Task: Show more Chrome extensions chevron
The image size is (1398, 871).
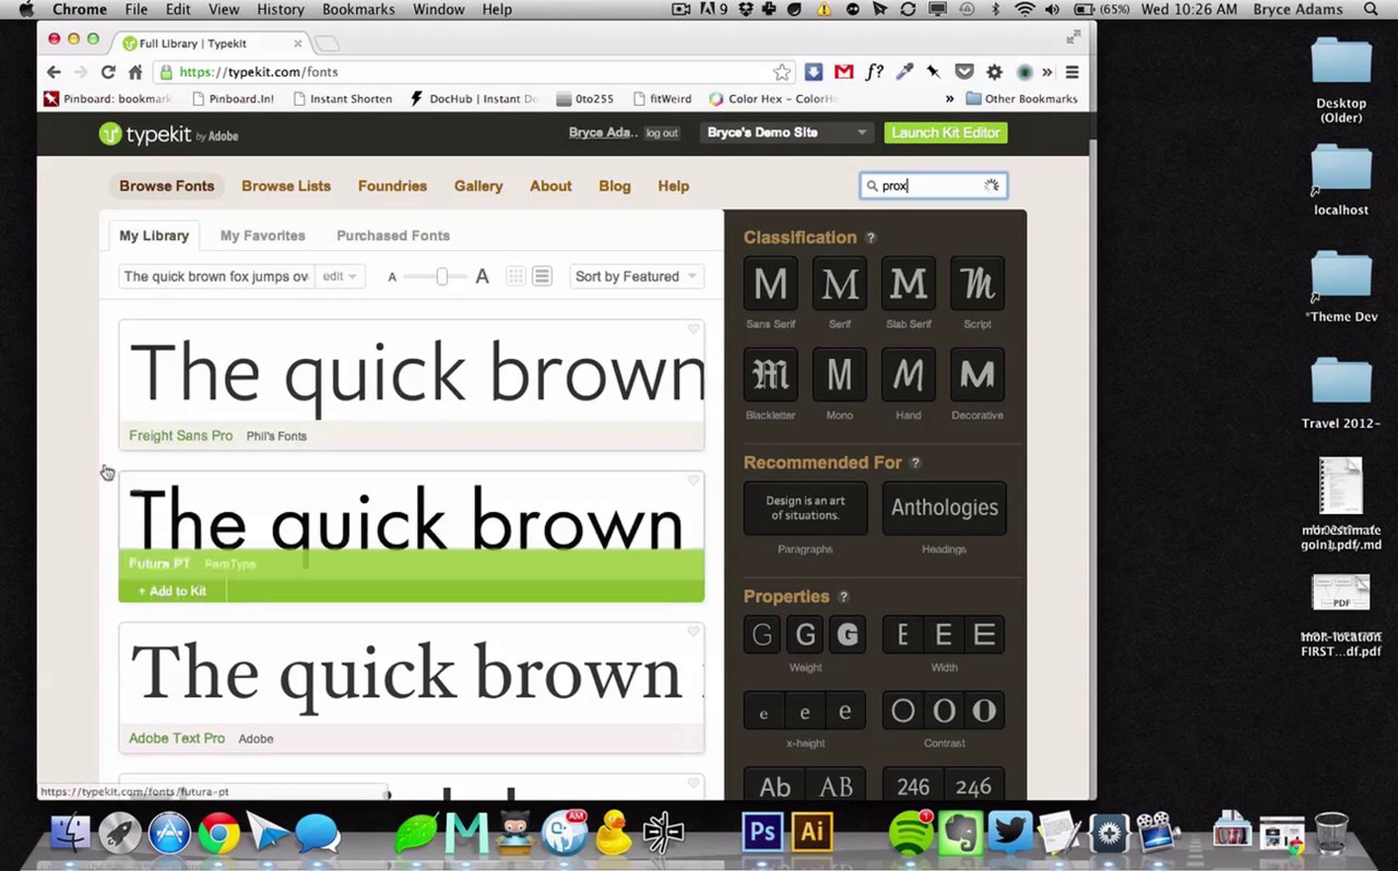Action: 1047,72
